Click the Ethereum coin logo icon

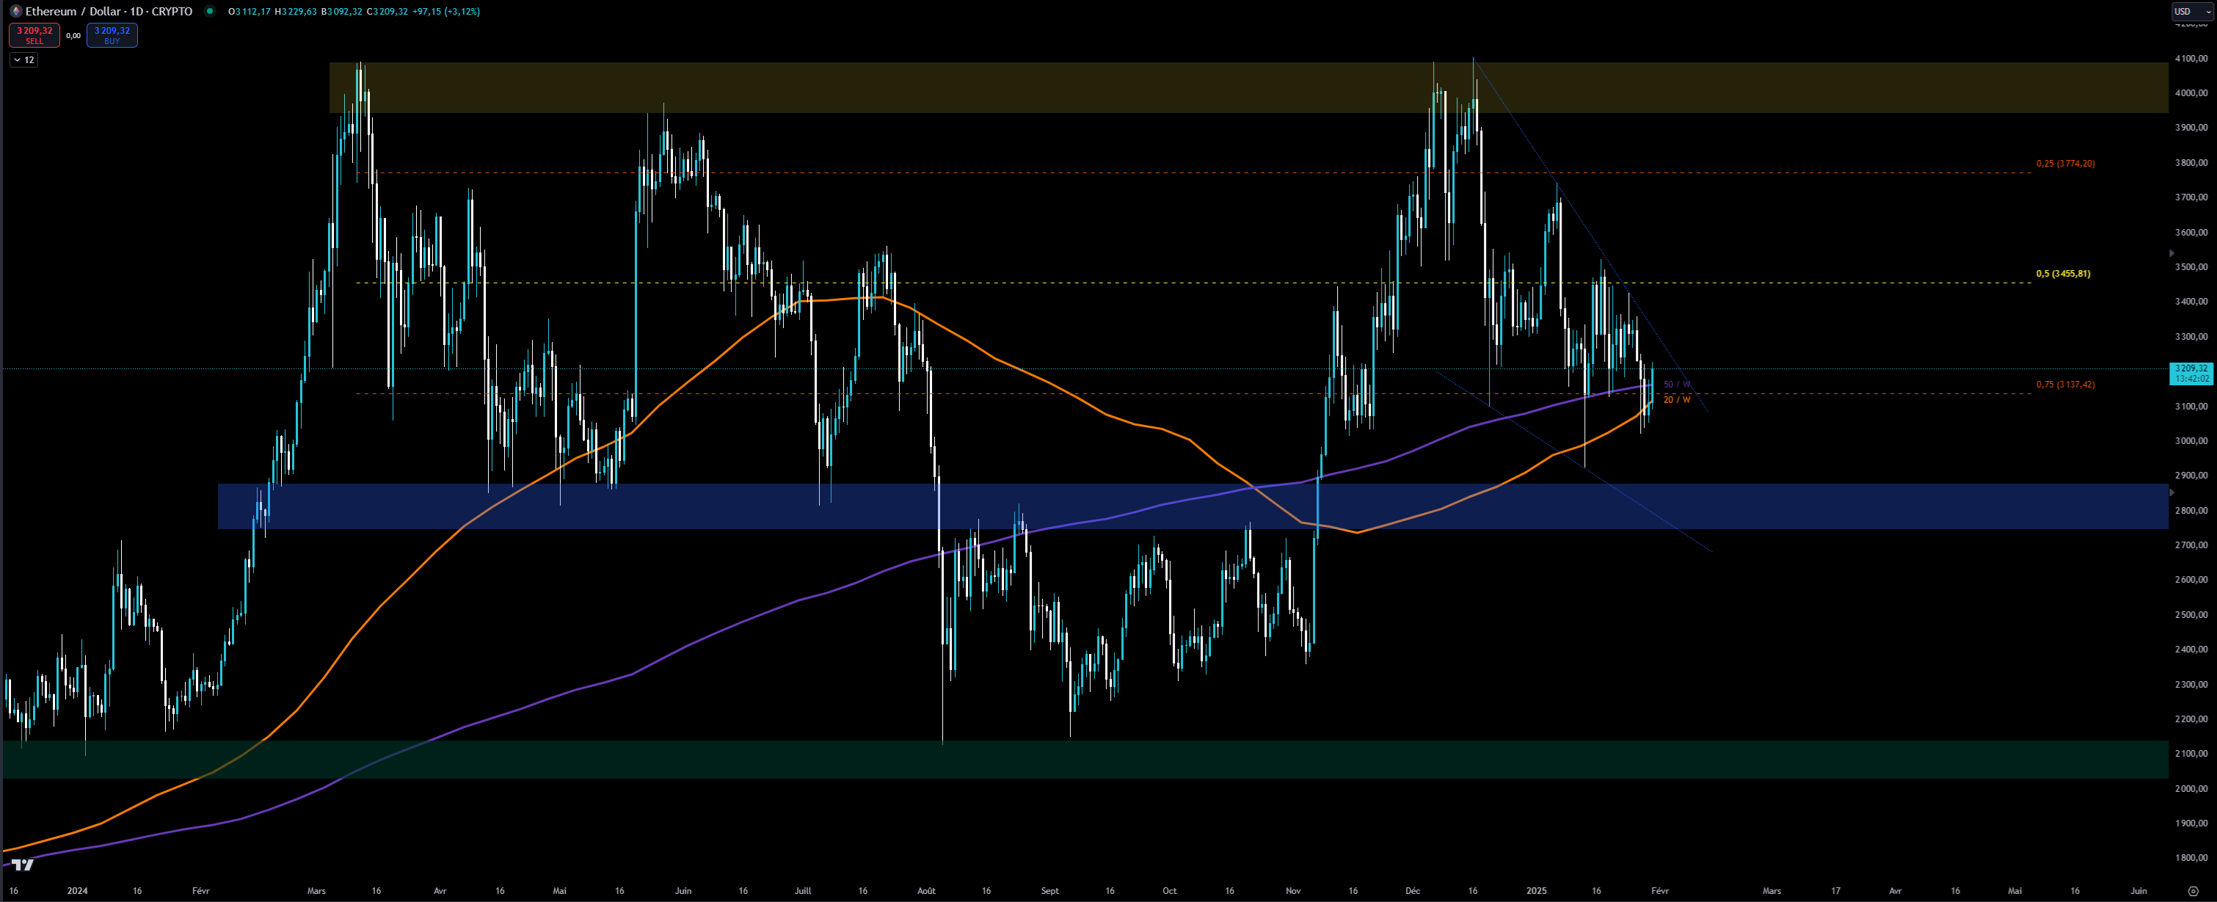[15, 11]
